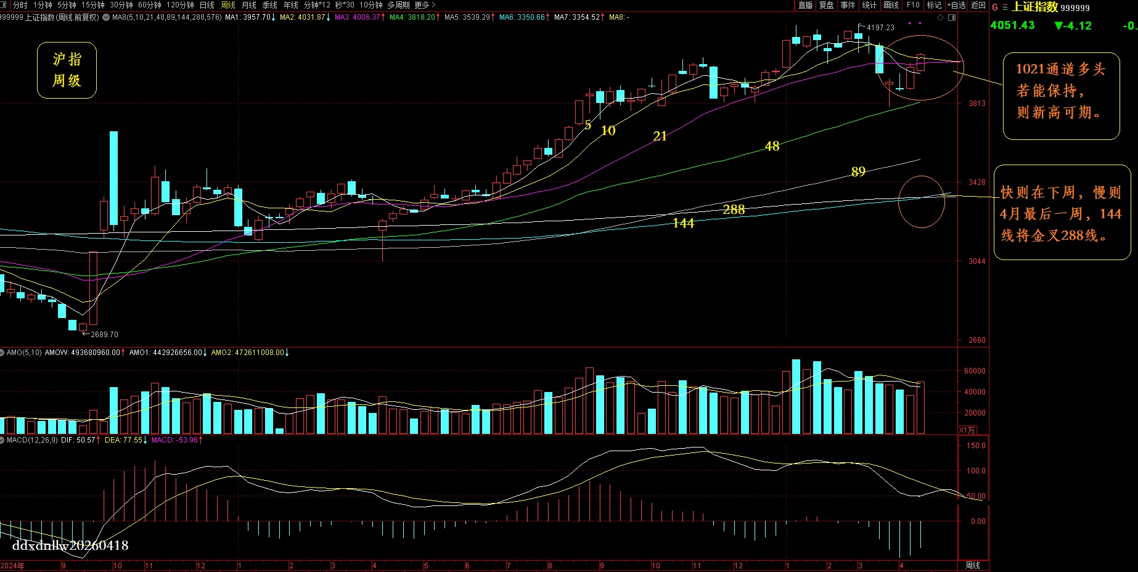Click the panel icon at top-left corner

click(4, 5)
